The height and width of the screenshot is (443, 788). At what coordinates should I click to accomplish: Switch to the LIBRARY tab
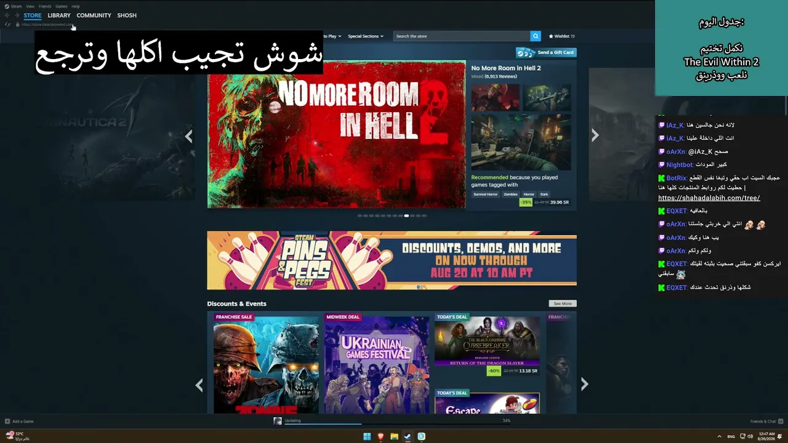(59, 15)
